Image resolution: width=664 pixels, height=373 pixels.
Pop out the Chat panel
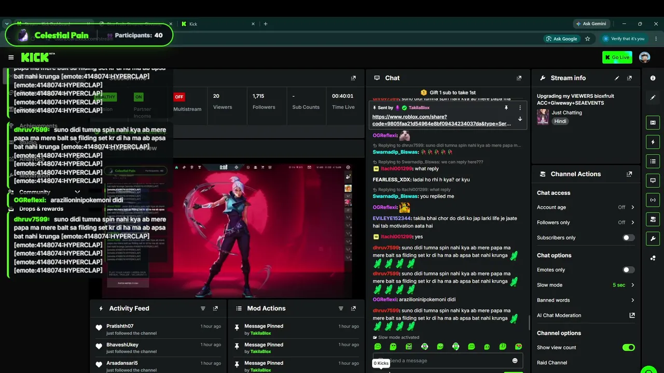coord(519,78)
